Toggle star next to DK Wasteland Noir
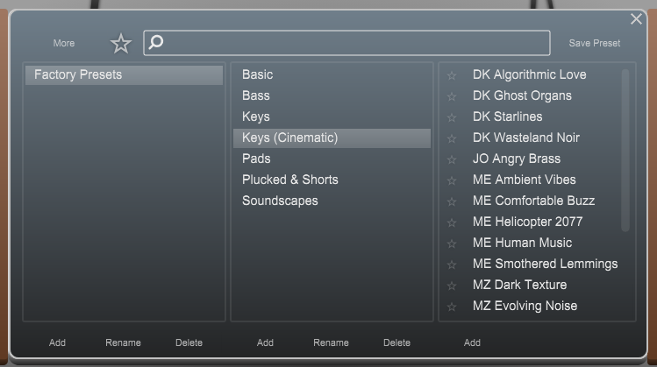 (451, 138)
